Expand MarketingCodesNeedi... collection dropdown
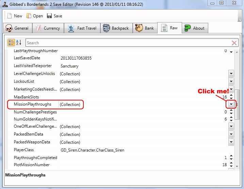Screen dimensions: 244x189 [231, 89]
